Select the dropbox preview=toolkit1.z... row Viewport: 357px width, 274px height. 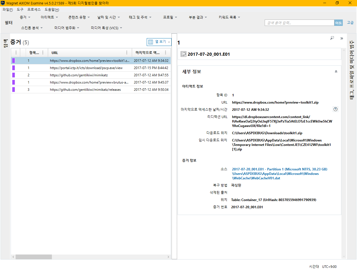[91, 60]
